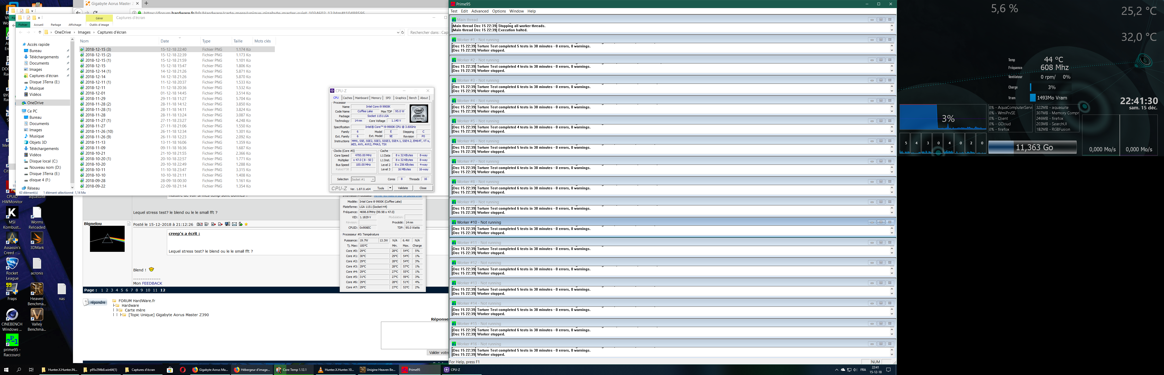Viewport: 1164px width, 375px height.
Task: Open the Fraps desktop icon
Action: (12, 289)
